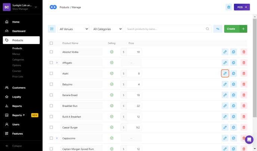This screenshot has width=257, height=151.
Task: Click the link icon next to search
Action: 217,29
